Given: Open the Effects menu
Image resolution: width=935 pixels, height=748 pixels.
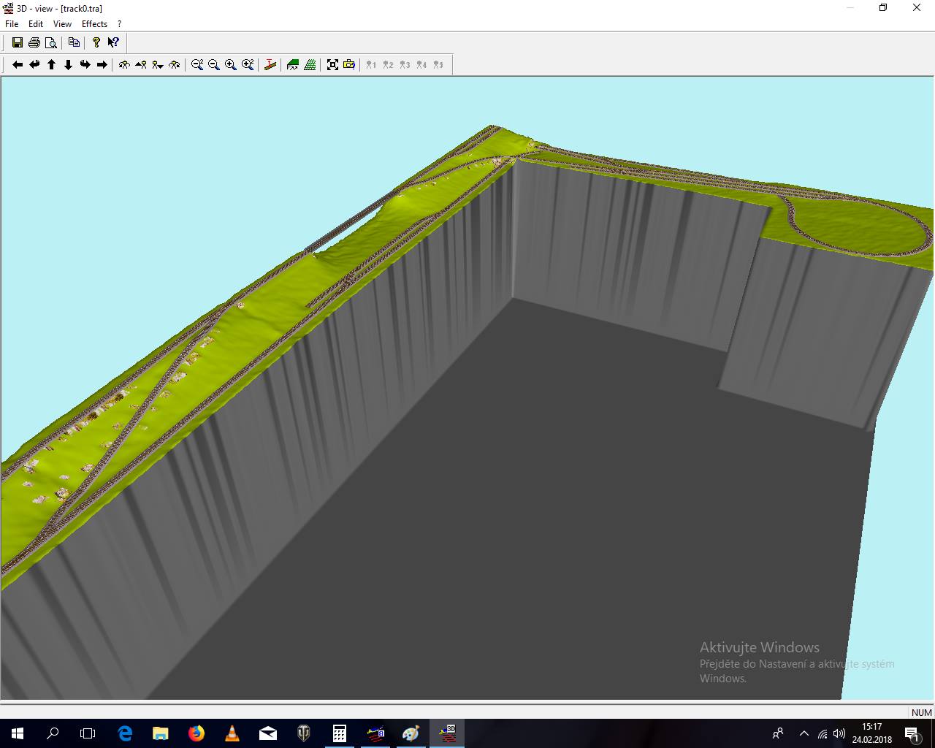Looking at the screenshot, I should 94,24.
